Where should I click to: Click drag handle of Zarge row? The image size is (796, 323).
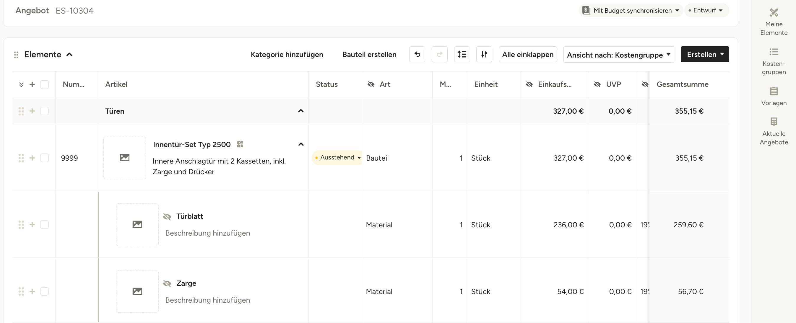pyautogui.click(x=21, y=291)
